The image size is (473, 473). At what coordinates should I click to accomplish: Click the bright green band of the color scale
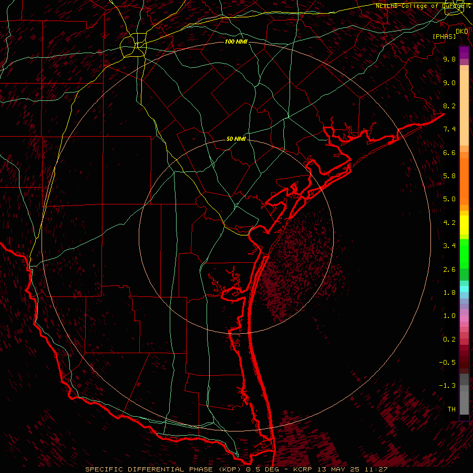(464, 253)
